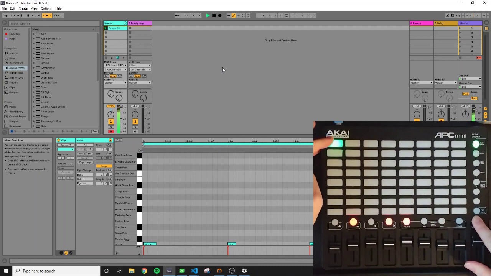Open Current Project under Places
The image size is (491, 276).
coord(18,116)
